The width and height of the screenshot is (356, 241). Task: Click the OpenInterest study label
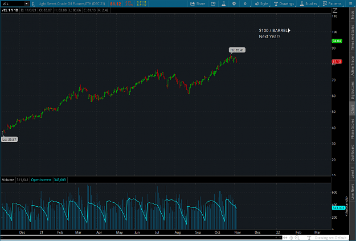[41, 179]
